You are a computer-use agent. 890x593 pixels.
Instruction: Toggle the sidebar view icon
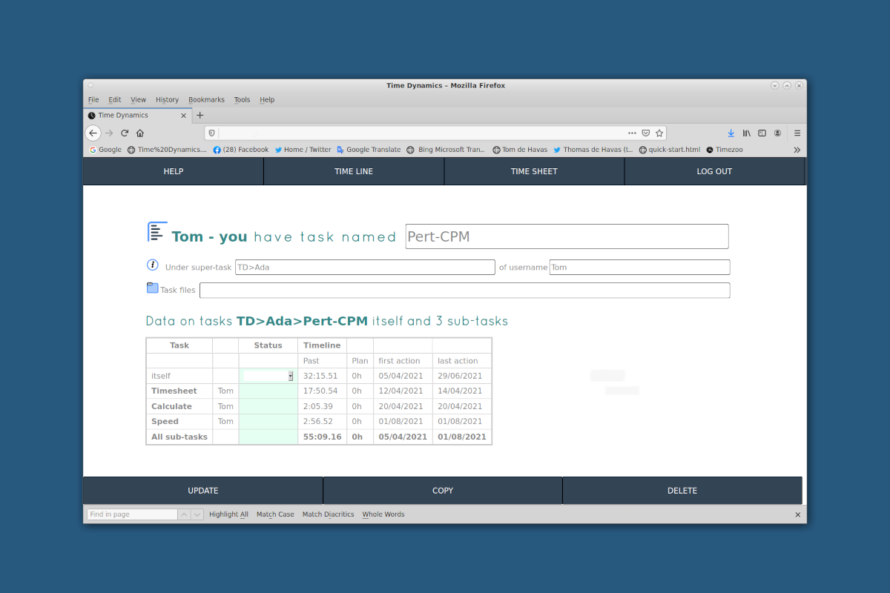(x=762, y=133)
